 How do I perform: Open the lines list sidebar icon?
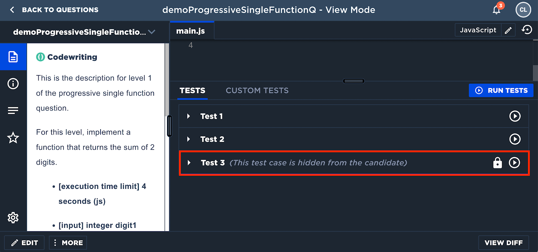[x=13, y=110]
